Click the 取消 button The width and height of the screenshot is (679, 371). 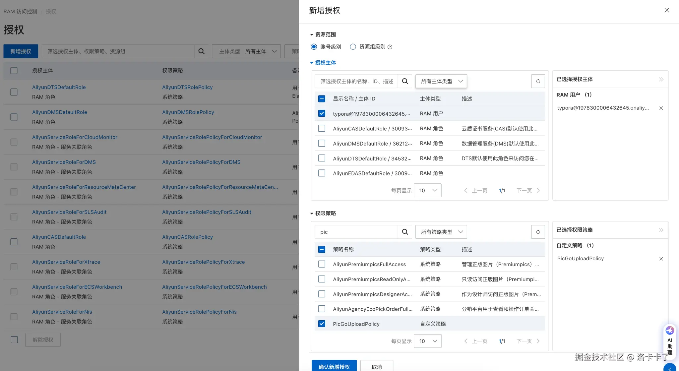click(377, 366)
